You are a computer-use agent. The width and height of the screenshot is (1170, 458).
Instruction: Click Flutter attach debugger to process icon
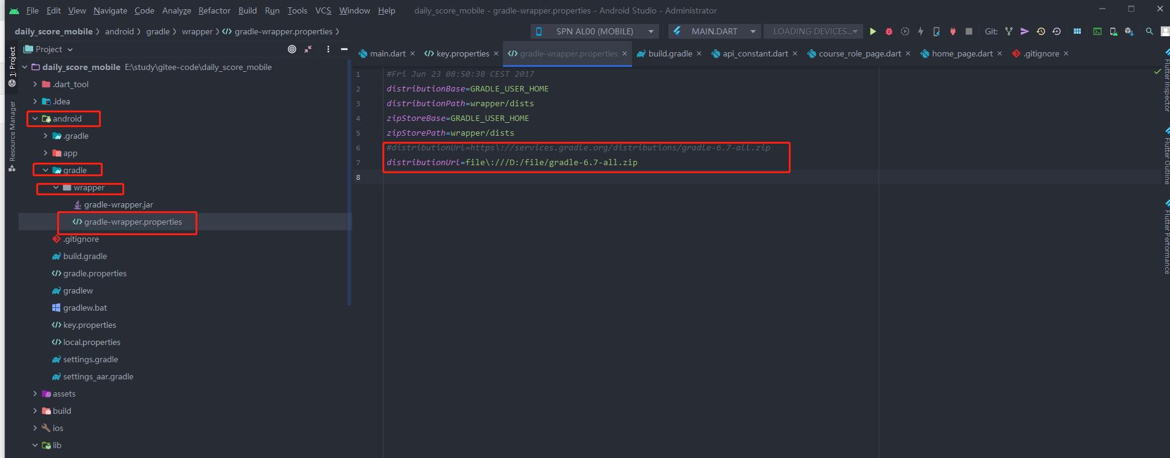tap(936, 31)
